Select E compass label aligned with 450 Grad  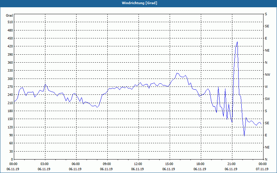(266, 38)
